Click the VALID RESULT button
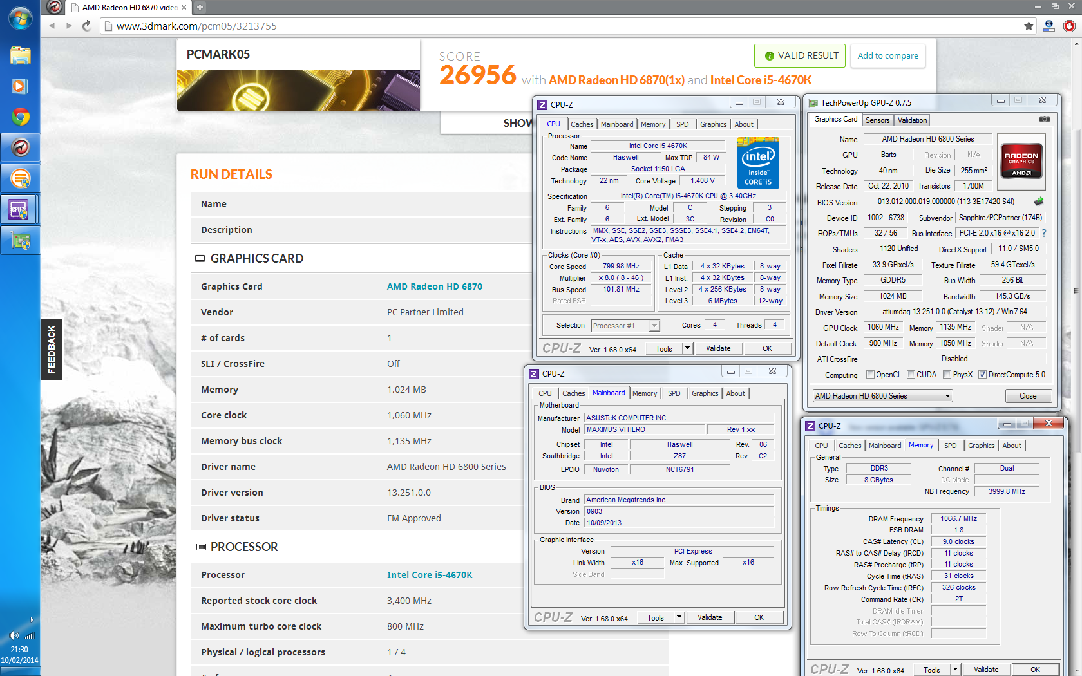 click(x=801, y=55)
